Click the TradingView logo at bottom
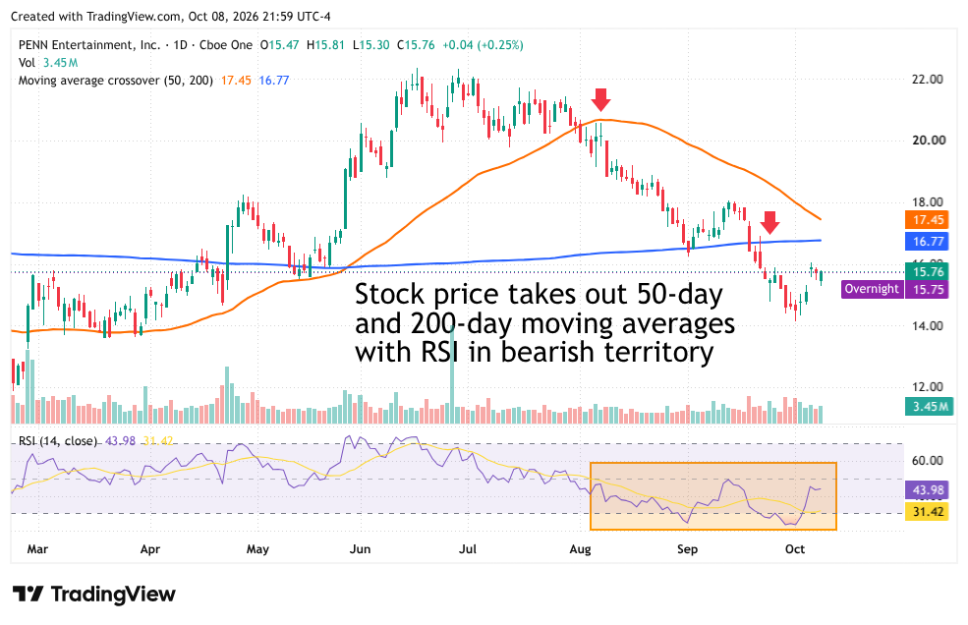The height and width of the screenshot is (625, 968). pos(94,595)
